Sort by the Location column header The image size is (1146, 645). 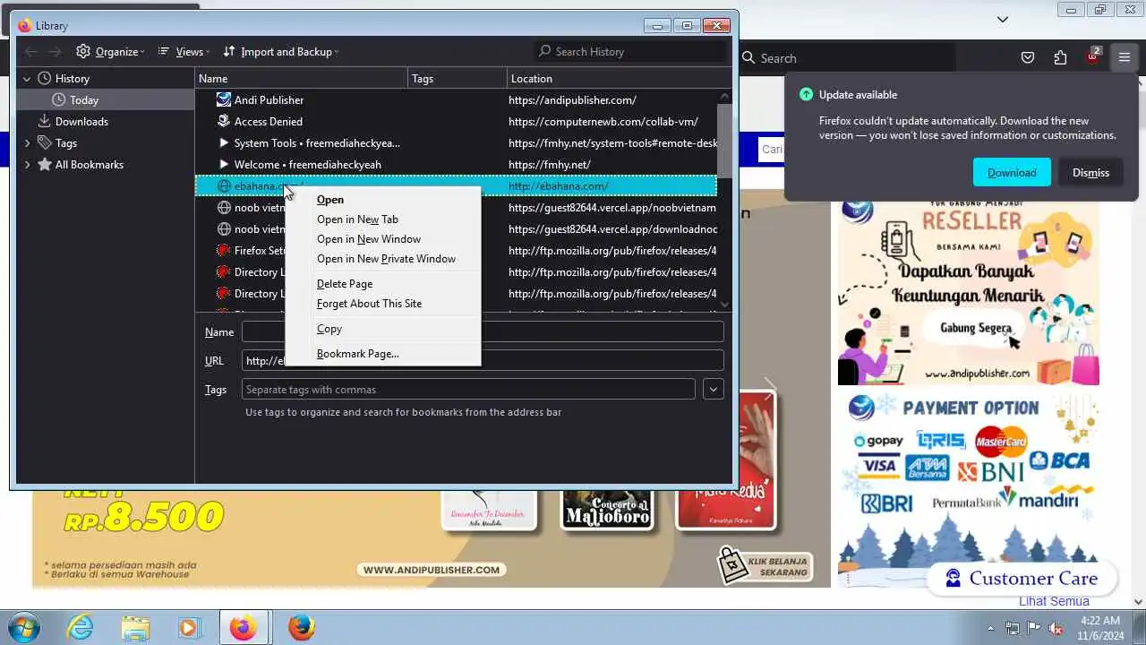tap(619, 79)
